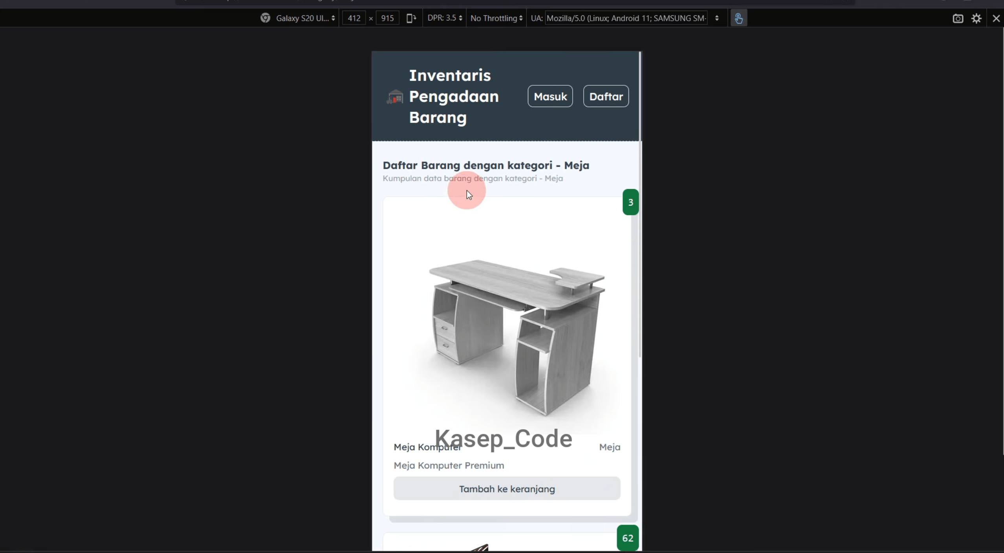This screenshot has width=1004, height=553.
Task: Edit the user agent string field
Action: 626,18
